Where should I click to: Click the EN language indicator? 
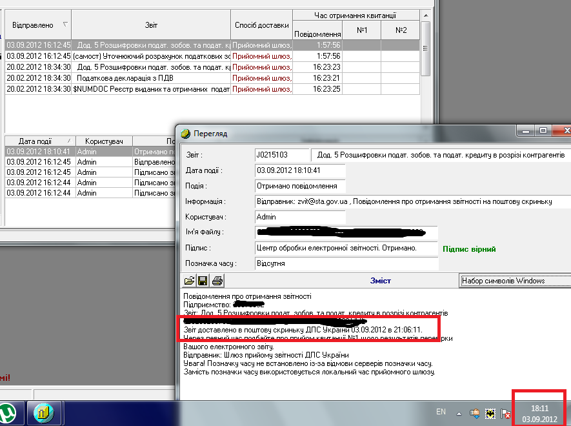coord(441,412)
